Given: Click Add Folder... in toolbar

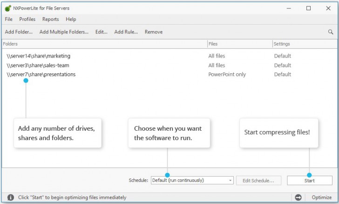Looking at the screenshot, I should coord(19,32).
